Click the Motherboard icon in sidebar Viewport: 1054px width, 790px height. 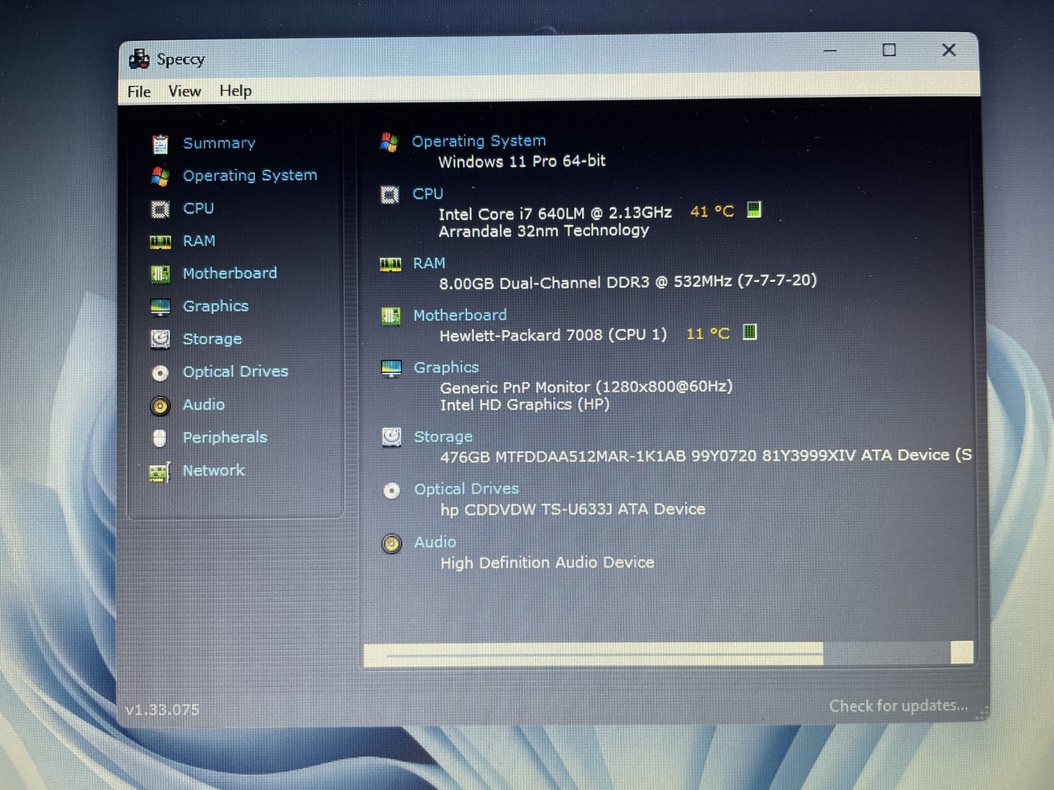pos(160,274)
